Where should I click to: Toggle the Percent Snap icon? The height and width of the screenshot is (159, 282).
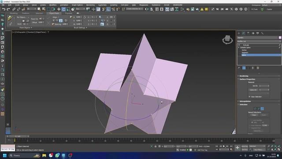click(113, 9)
